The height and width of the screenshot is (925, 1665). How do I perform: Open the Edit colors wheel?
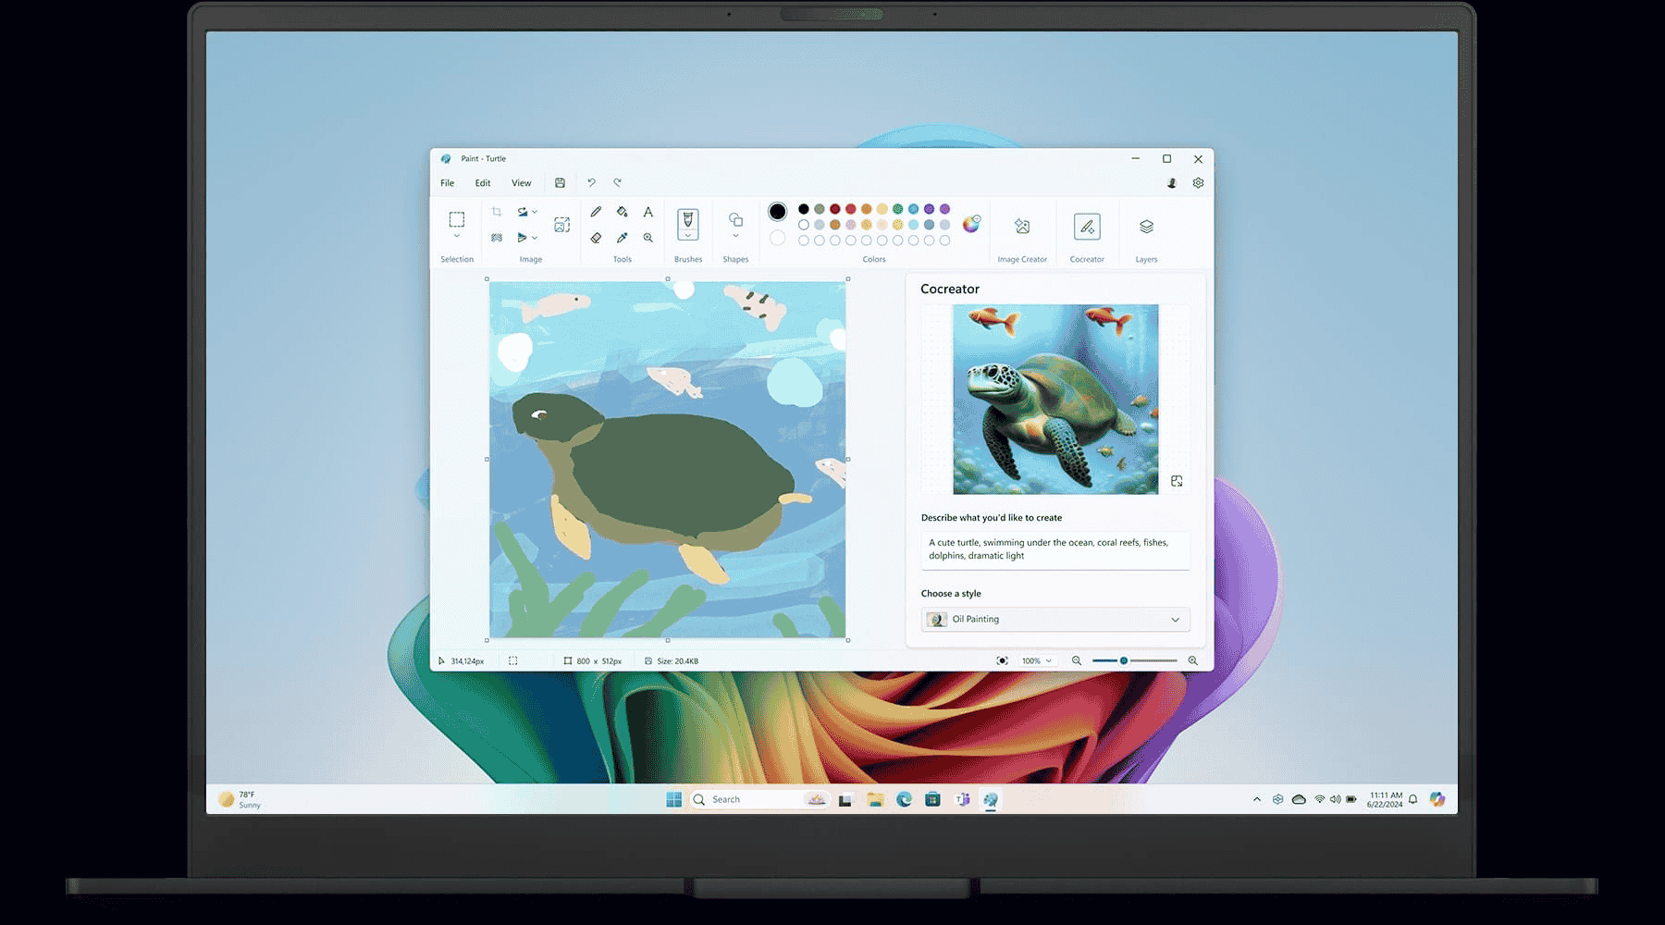971,224
